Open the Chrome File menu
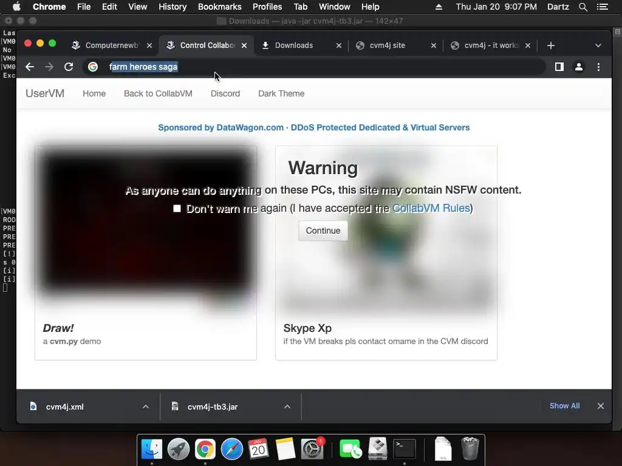Image resolution: width=622 pixels, height=466 pixels. 84,7
